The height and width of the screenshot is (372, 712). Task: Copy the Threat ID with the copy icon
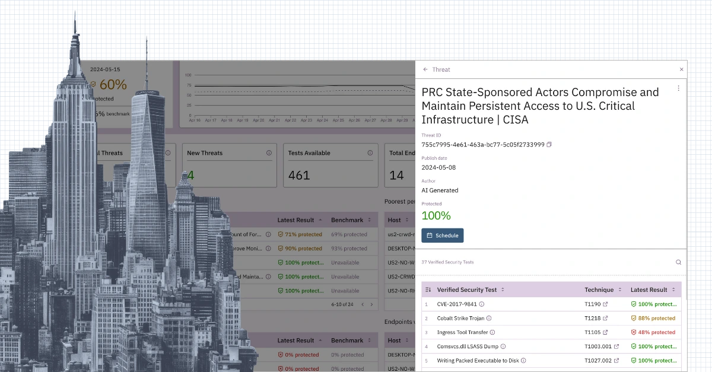(x=549, y=145)
